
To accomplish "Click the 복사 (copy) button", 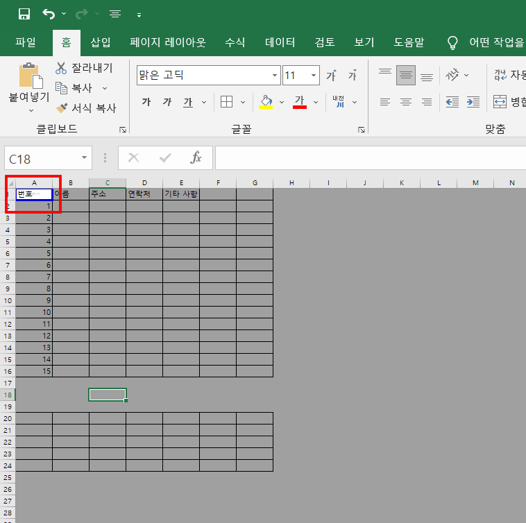I will (x=74, y=88).
